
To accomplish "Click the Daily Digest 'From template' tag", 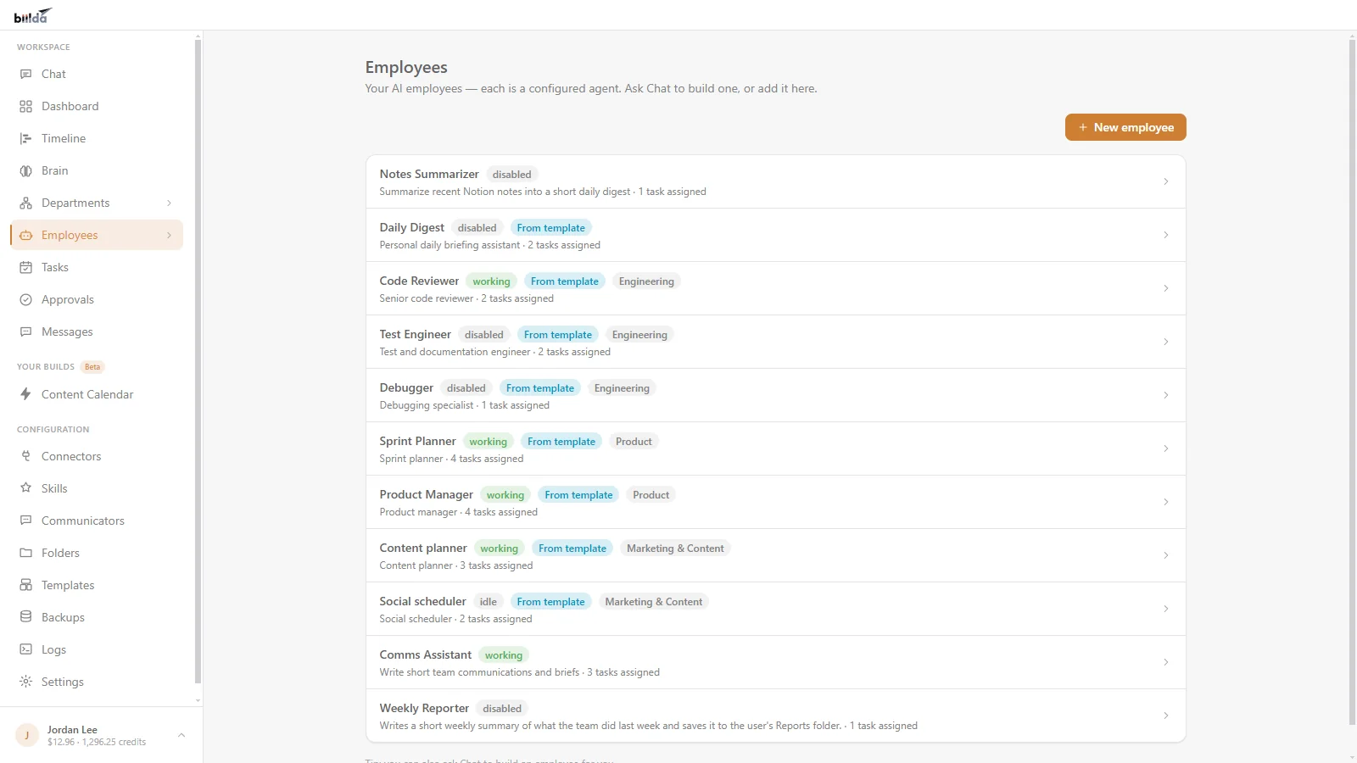I will [551, 228].
